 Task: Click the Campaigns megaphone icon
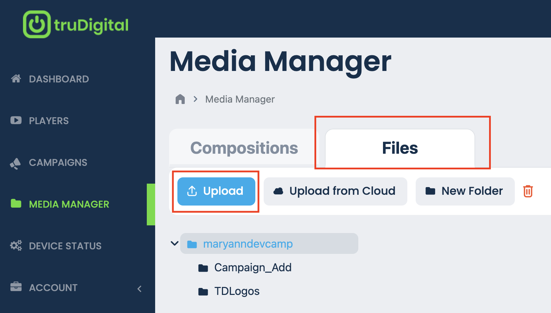pos(15,163)
